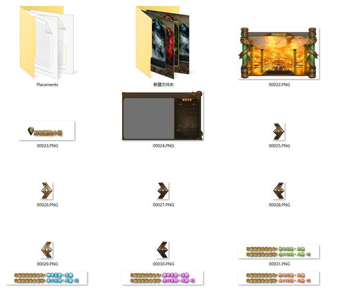350x288 pixels.
Task: Click the 新建文件夹 name label
Action: click(x=163, y=85)
